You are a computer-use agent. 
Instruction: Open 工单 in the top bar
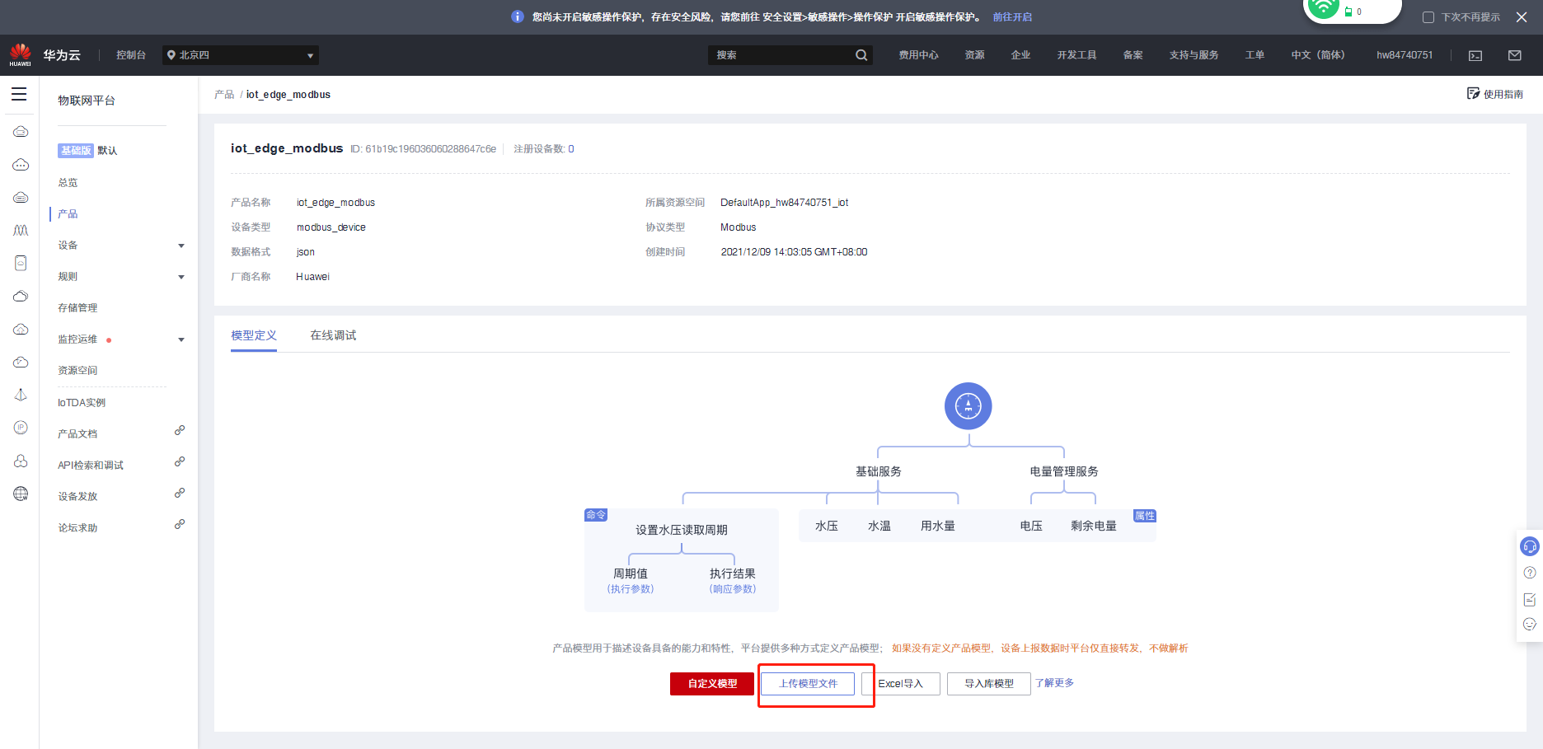tap(1255, 55)
